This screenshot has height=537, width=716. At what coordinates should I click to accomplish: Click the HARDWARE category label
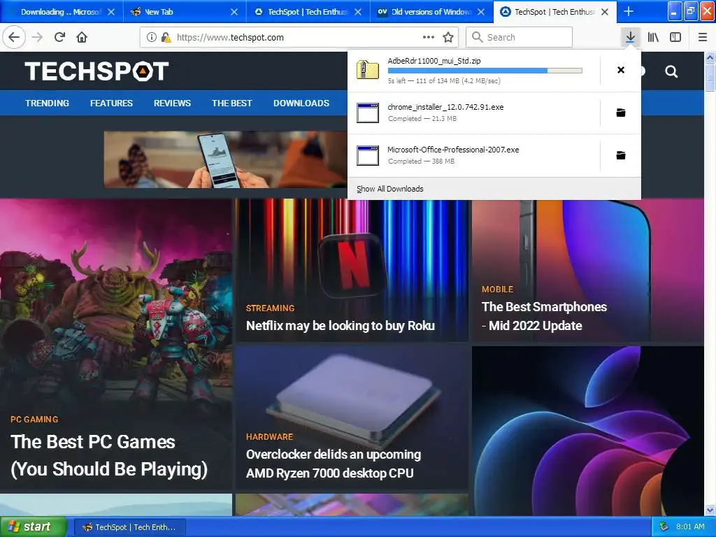[x=269, y=437]
